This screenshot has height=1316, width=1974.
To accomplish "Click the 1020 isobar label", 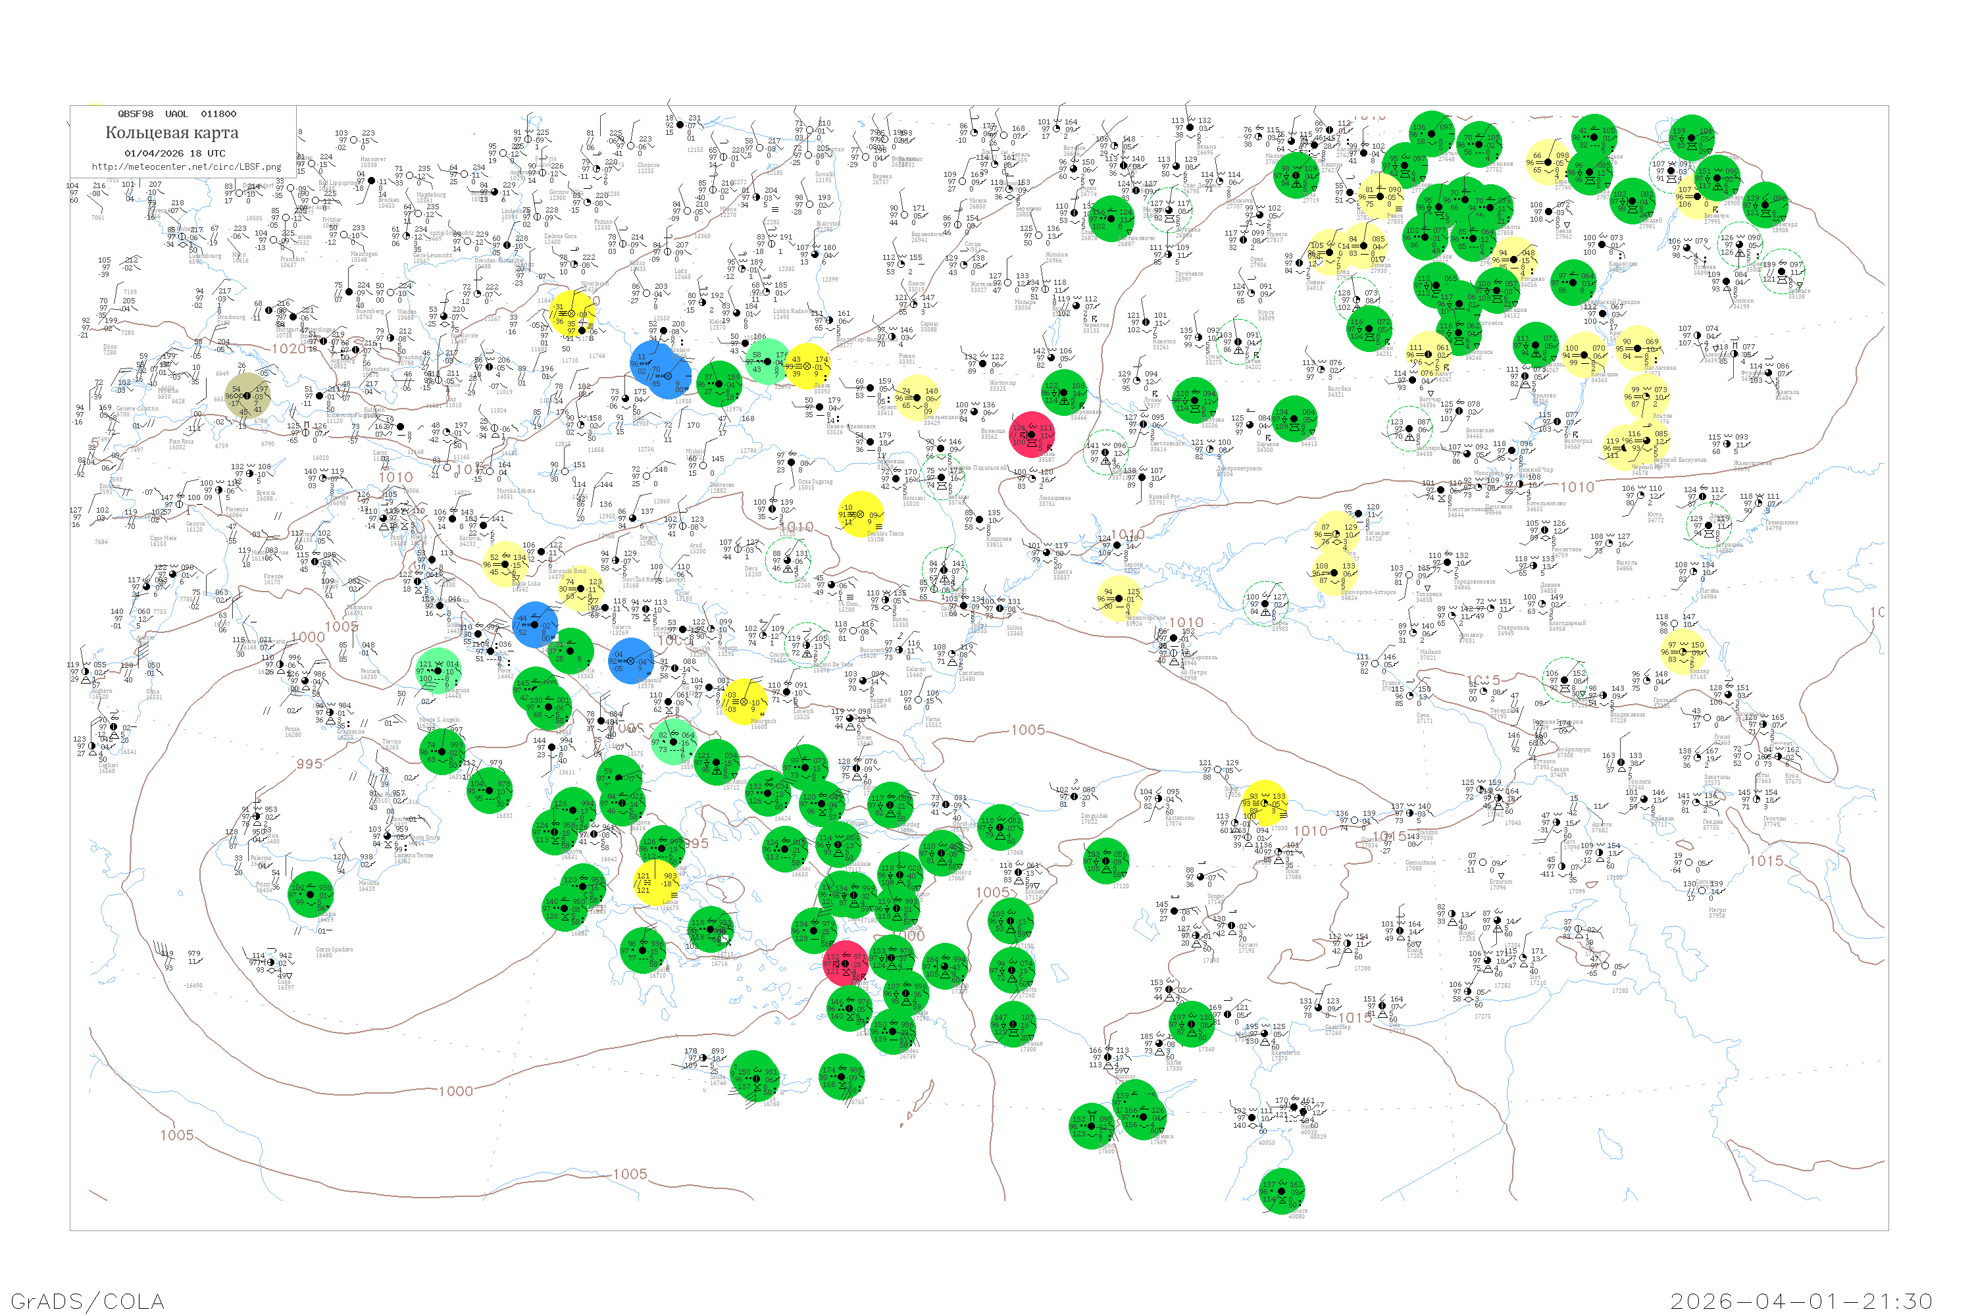I will pyautogui.click(x=288, y=348).
